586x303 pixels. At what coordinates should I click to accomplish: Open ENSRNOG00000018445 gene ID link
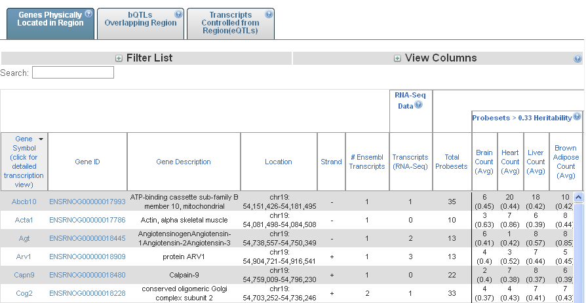pos(87,238)
